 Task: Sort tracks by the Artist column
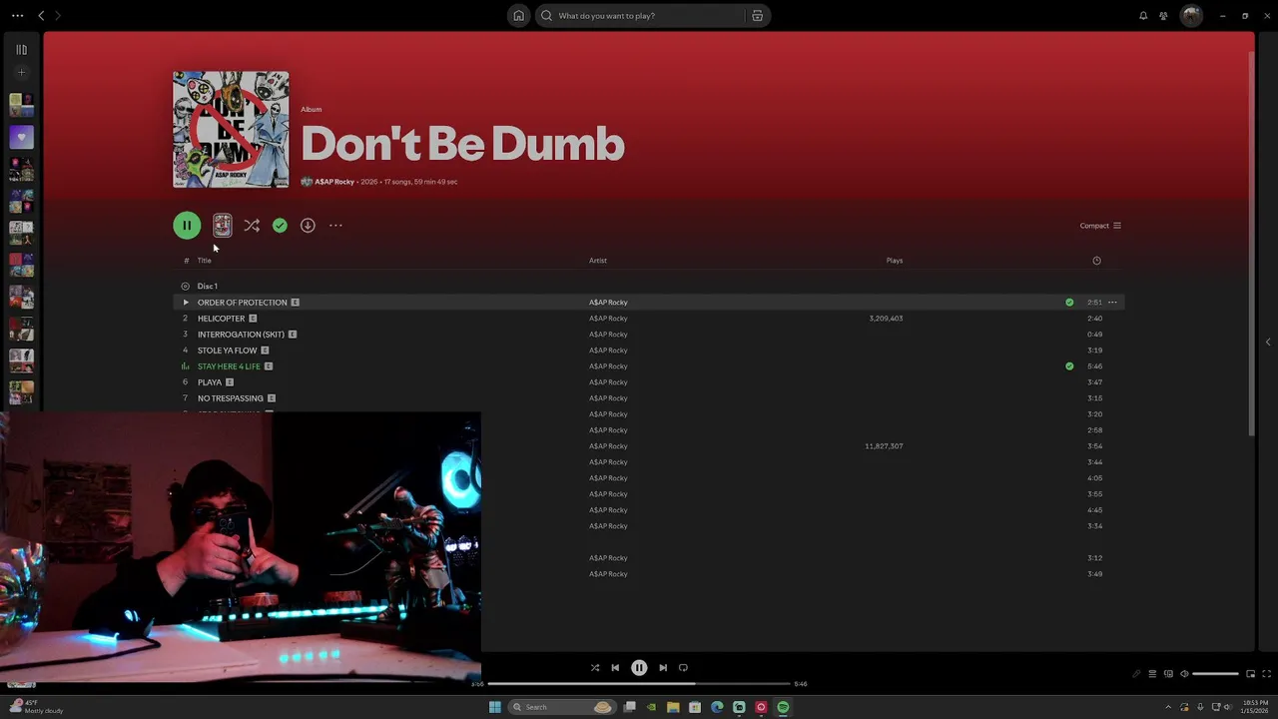pos(597,261)
